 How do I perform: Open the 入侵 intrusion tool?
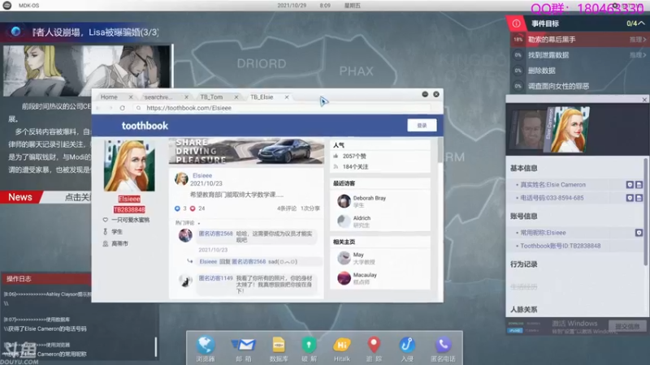tap(407, 346)
